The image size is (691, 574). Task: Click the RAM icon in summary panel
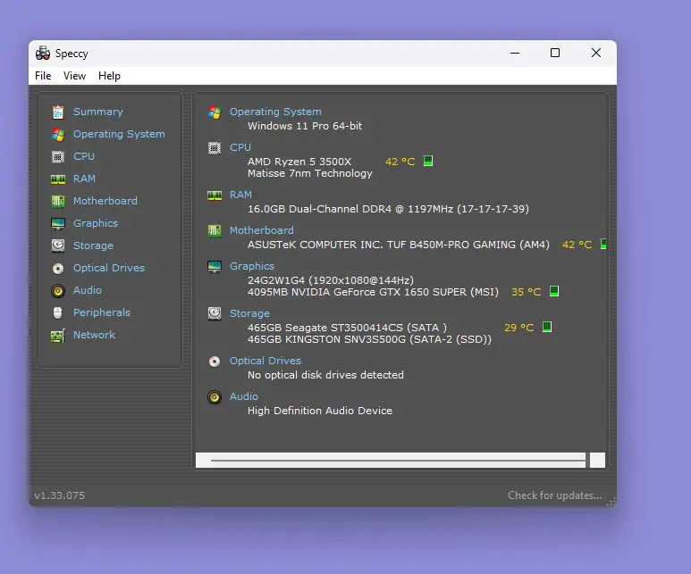(215, 195)
